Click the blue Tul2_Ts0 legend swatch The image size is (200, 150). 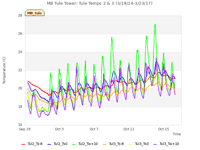click(49, 144)
